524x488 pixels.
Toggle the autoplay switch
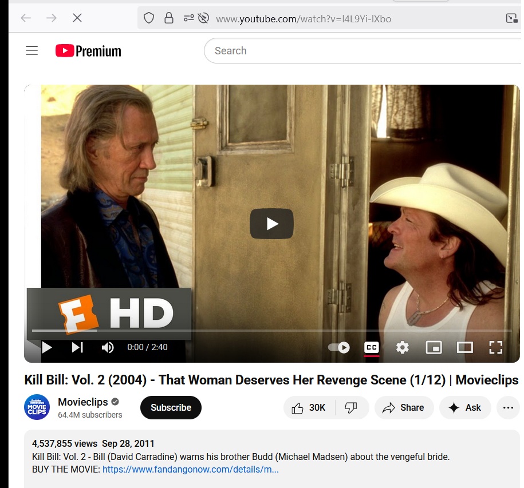point(339,347)
